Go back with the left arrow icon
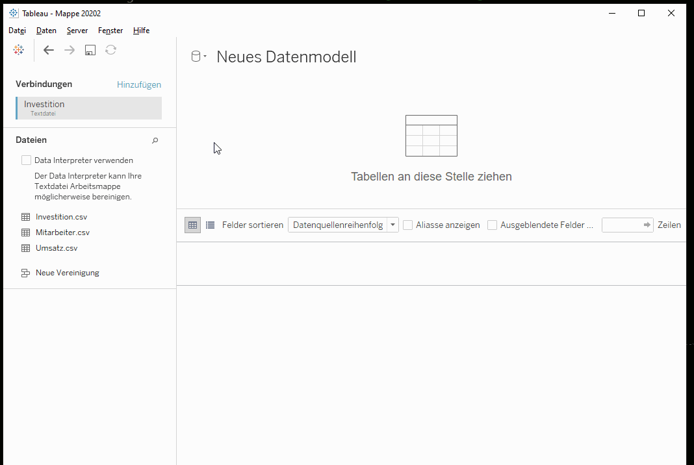Screen dimensions: 694x465 [49, 50]
